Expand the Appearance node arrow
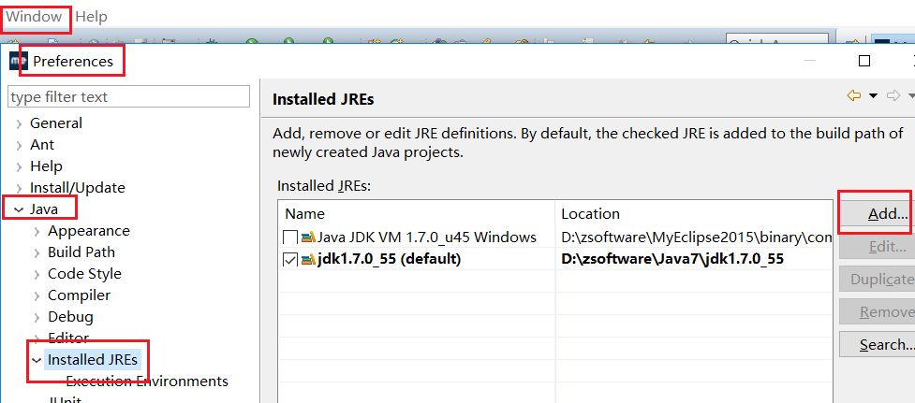915x403 pixels. point(37,232)
